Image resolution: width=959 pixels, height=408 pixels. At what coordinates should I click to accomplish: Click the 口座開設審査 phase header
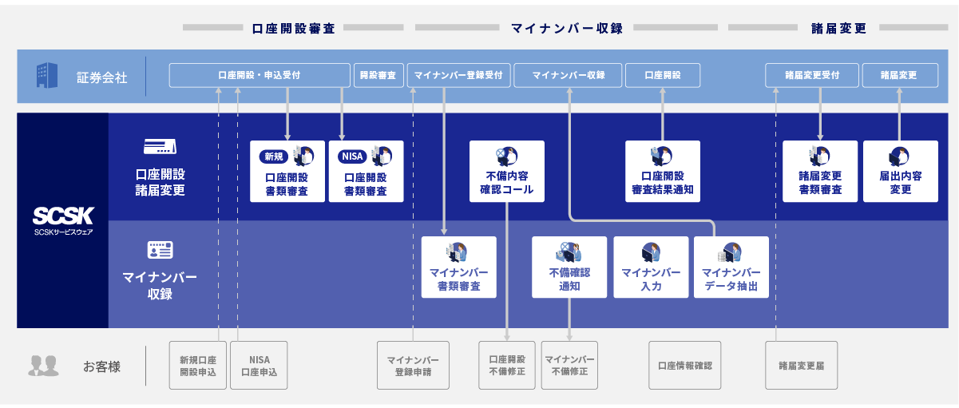click(293, 28)
